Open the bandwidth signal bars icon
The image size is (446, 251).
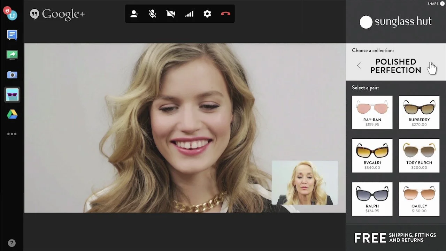click(189, 14)
